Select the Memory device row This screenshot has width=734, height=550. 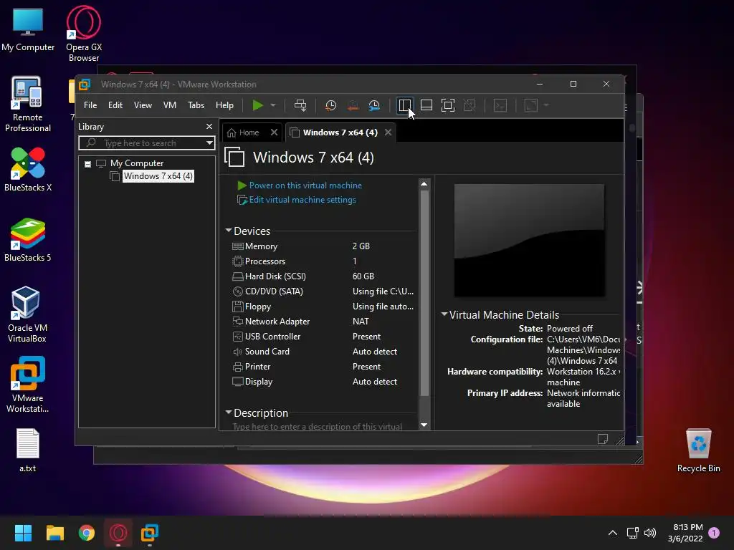click(322, 246)
